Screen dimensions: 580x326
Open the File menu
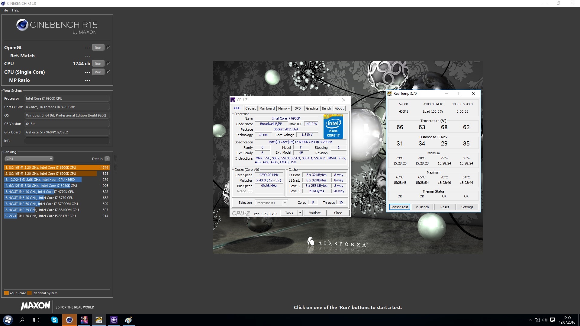pos(5,10)
